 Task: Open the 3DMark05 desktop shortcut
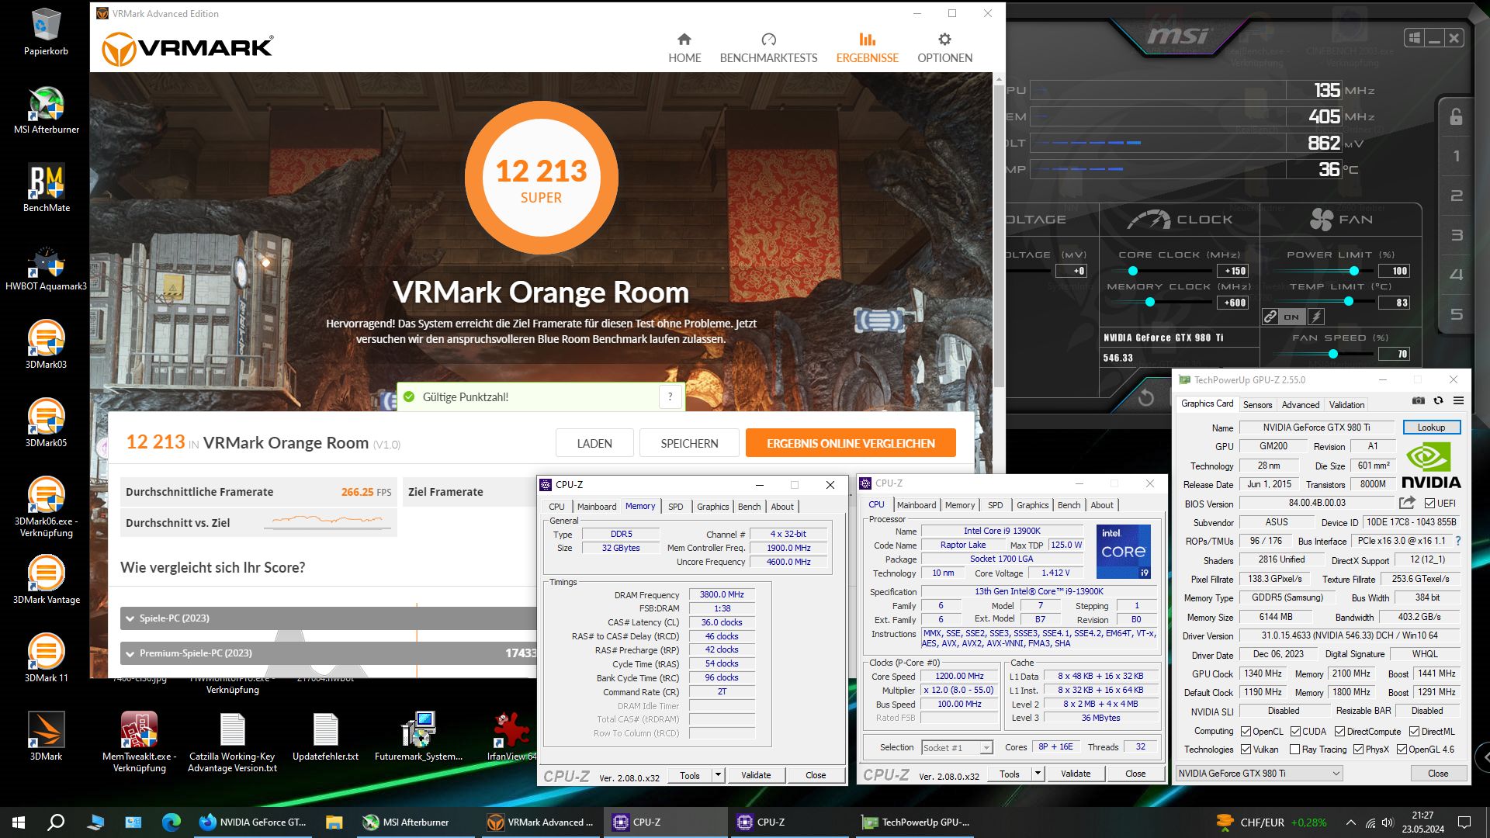click(x=46, y=423)
